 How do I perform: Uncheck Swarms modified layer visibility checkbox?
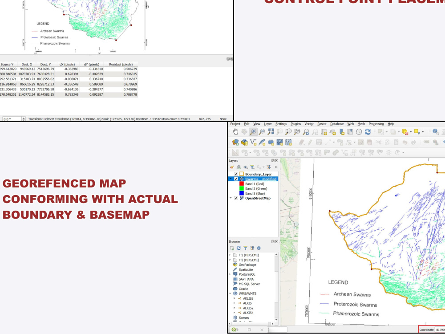tap(236, 179)
